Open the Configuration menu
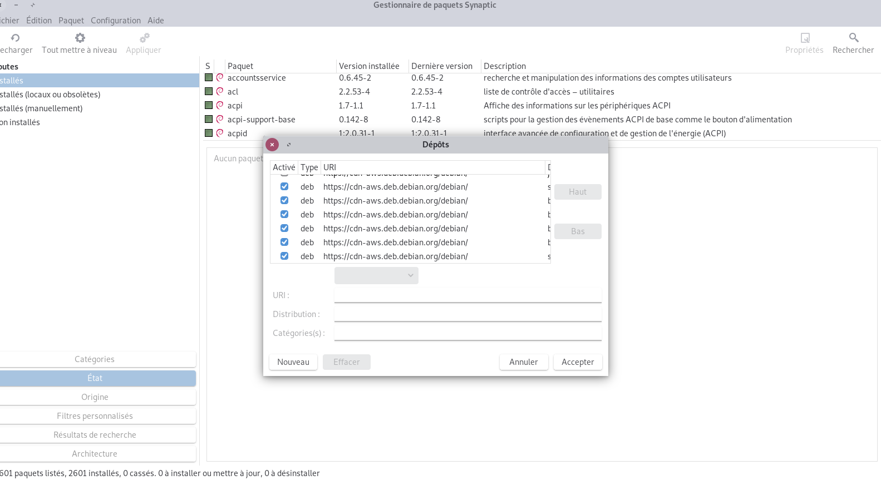881x480 pixels. pyautogui.click(x=116, y=21)
